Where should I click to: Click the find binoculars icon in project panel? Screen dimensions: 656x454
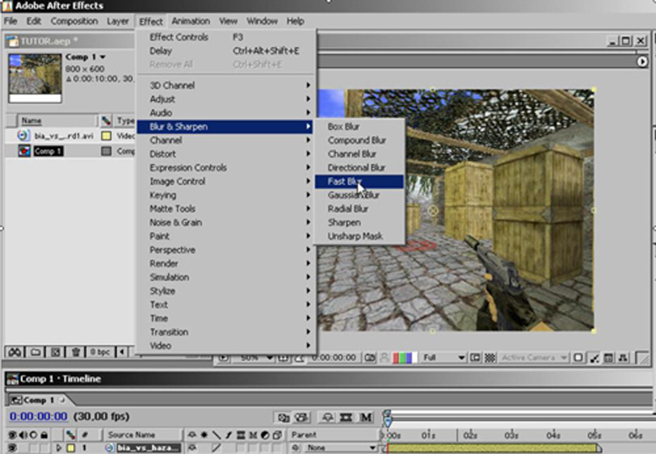(x=14, y=352)
